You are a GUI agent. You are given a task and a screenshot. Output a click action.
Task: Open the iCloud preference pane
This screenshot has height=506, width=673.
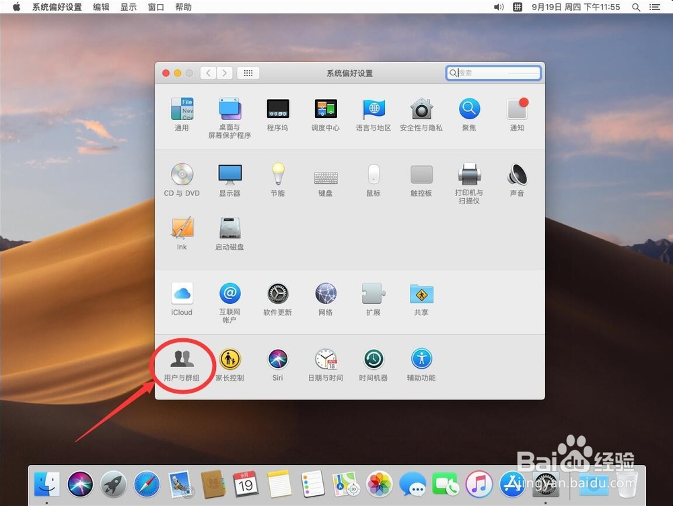click(x=182, y=299)
